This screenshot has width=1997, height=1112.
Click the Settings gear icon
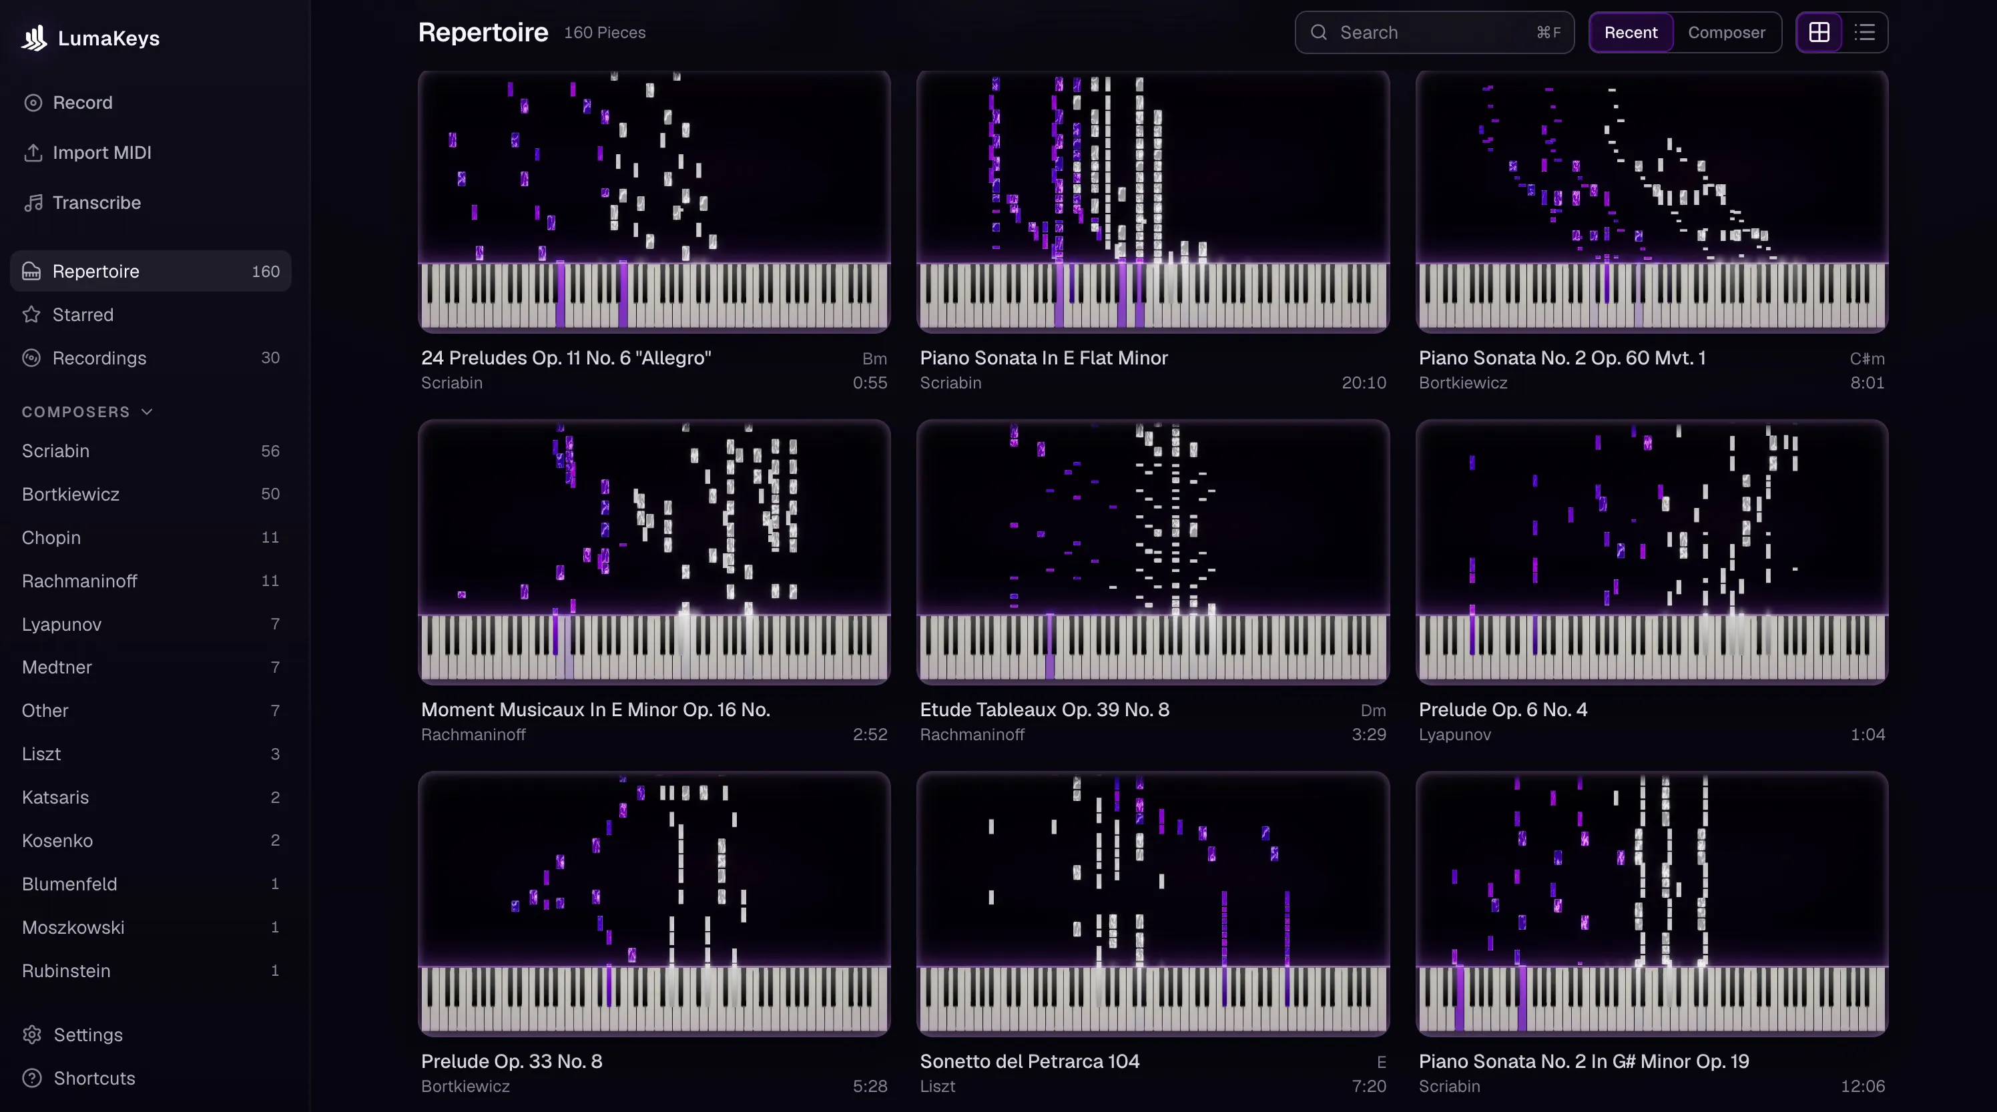pyautogui.click(x=33, y=1035)
